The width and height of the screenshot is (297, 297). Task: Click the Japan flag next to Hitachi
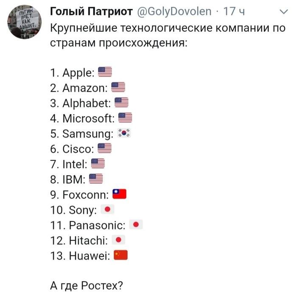pyautogui.click(x=119, y=240)
